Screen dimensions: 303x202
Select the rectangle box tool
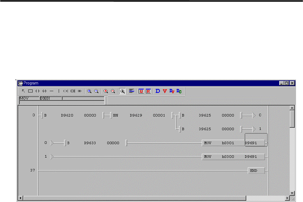(x=30, y=91)
